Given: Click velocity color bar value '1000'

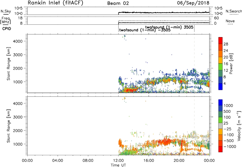Looking at the screenshot, I should [x=228, y=106].
